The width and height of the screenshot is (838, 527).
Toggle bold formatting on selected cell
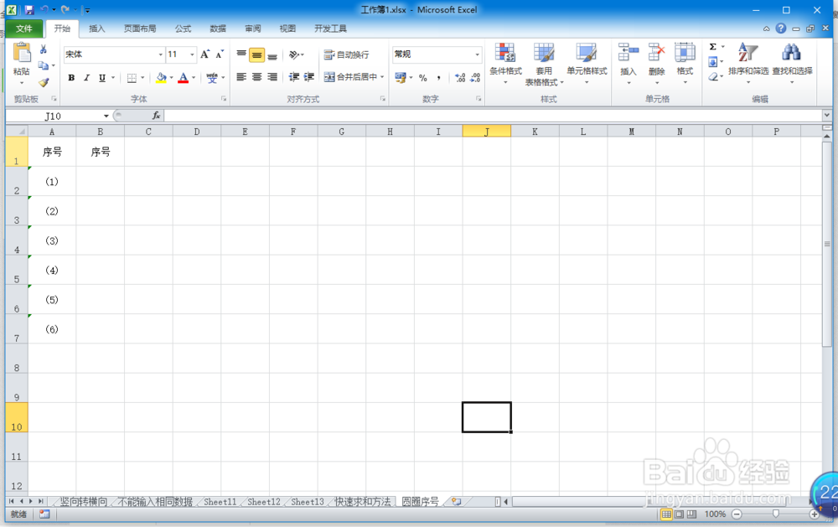pos(70,77)
